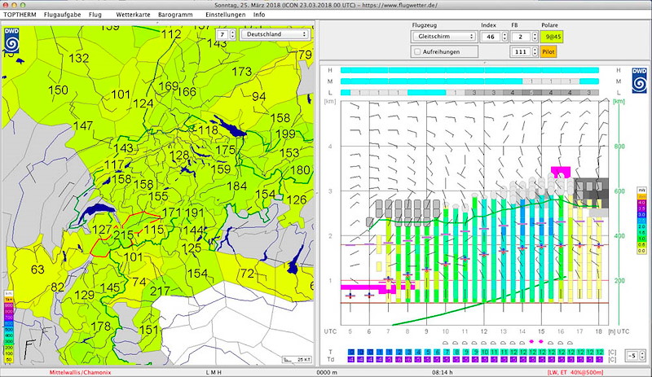Open the Info menu

tap(259, 15)
